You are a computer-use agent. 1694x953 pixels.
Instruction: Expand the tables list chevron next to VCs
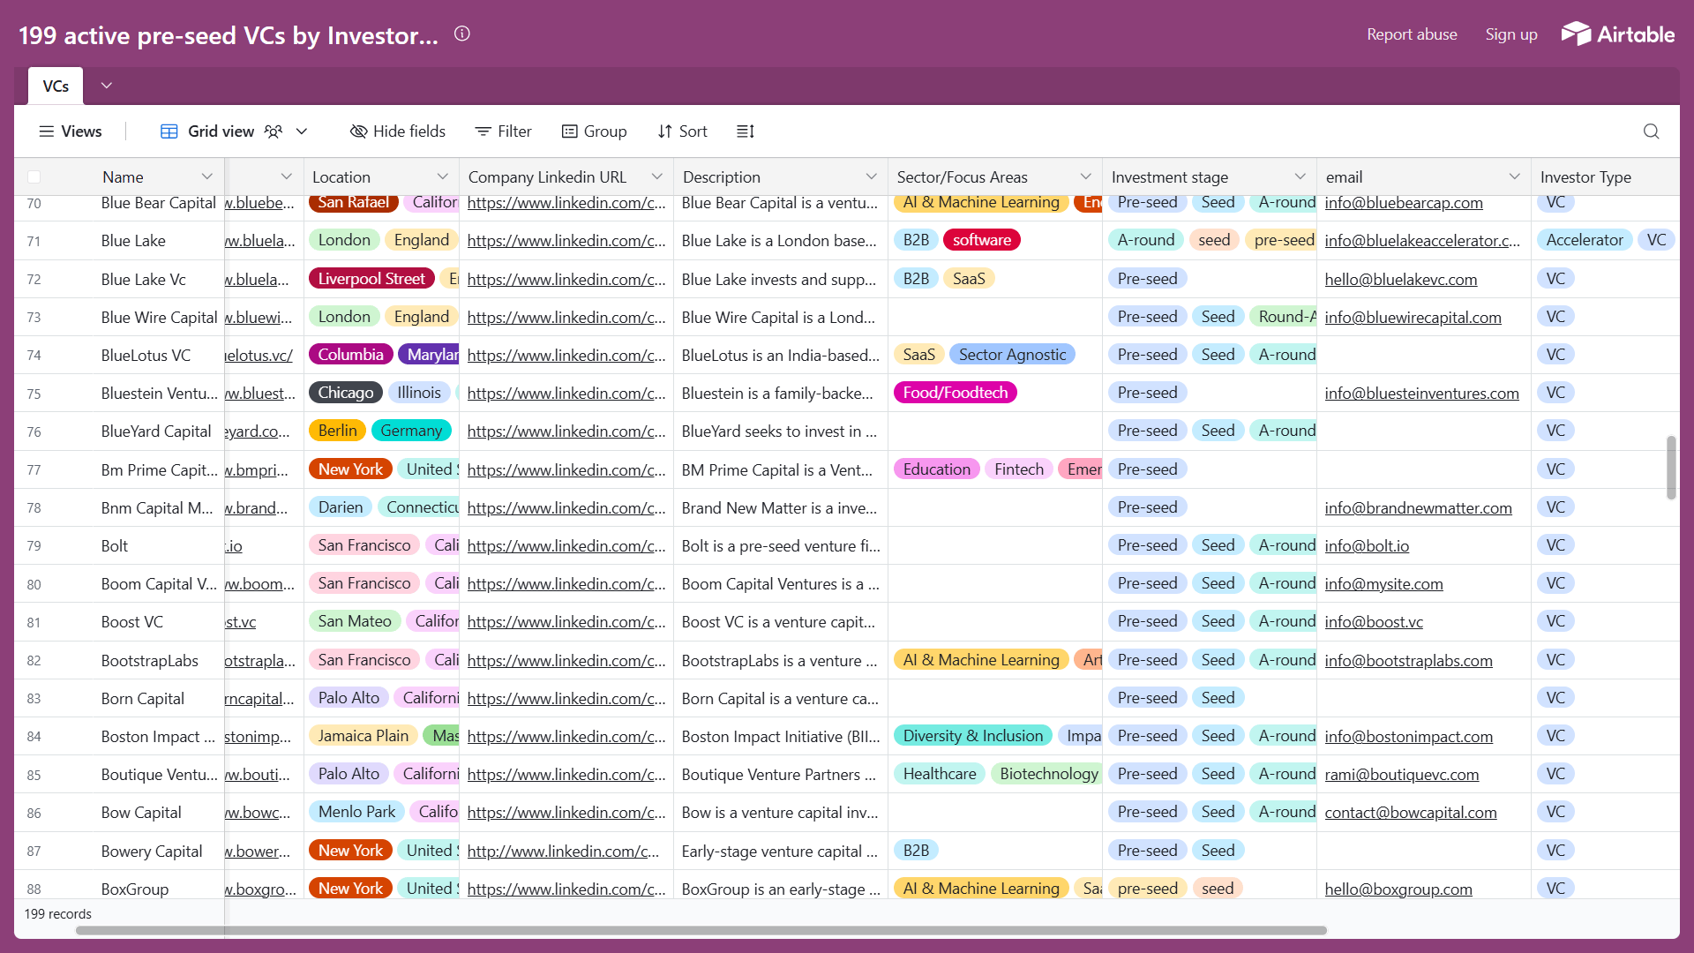point(107,86)
